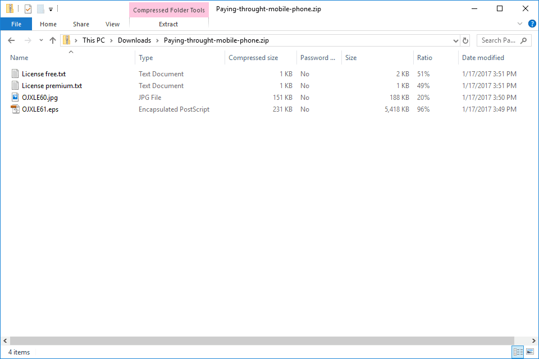Open the File menu
This screenshot has height=359, width=539.
click(x=16, y=24)
